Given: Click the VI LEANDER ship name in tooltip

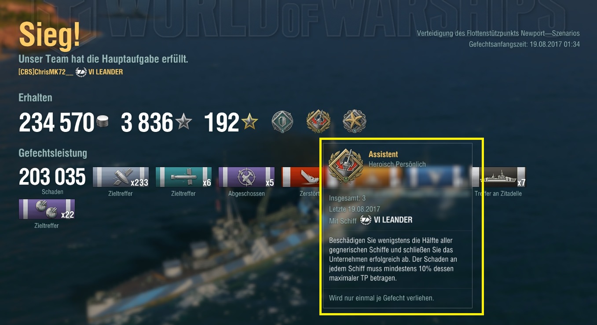Looking at the screenshot, I should (x=393, y=220).
